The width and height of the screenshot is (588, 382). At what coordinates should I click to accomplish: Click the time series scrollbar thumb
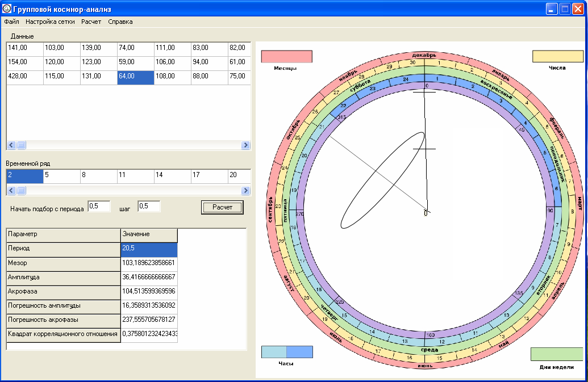coord(21,191)
